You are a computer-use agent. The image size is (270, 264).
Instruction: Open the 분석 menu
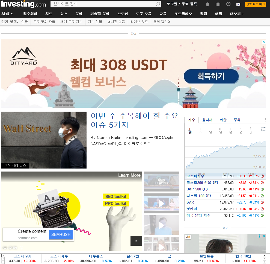[x=79, y=14]
